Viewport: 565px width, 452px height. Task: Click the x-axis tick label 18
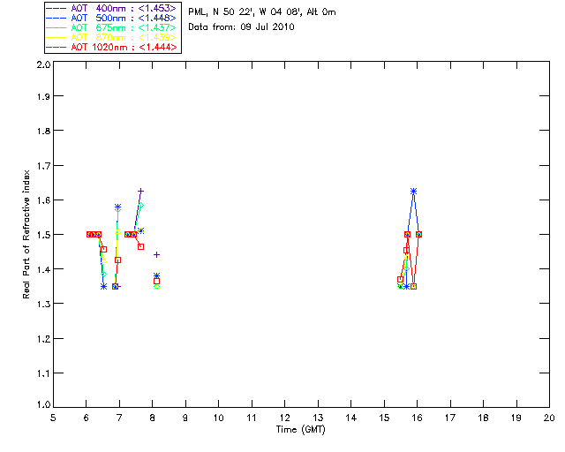pyautogui.click(x=483, y=418)
